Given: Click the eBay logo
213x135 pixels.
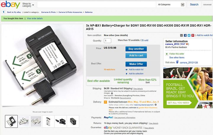Looking at the screenshot, I should [10, 4].
